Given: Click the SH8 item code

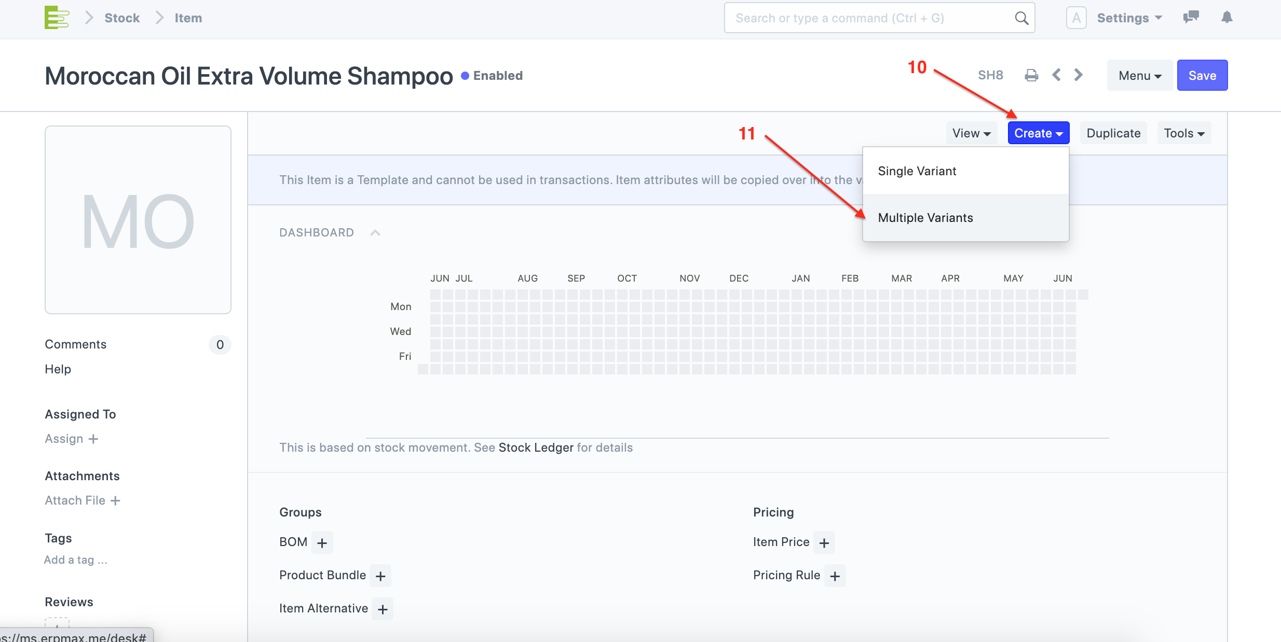Looking at the screenshot, I should pos(990,76).
